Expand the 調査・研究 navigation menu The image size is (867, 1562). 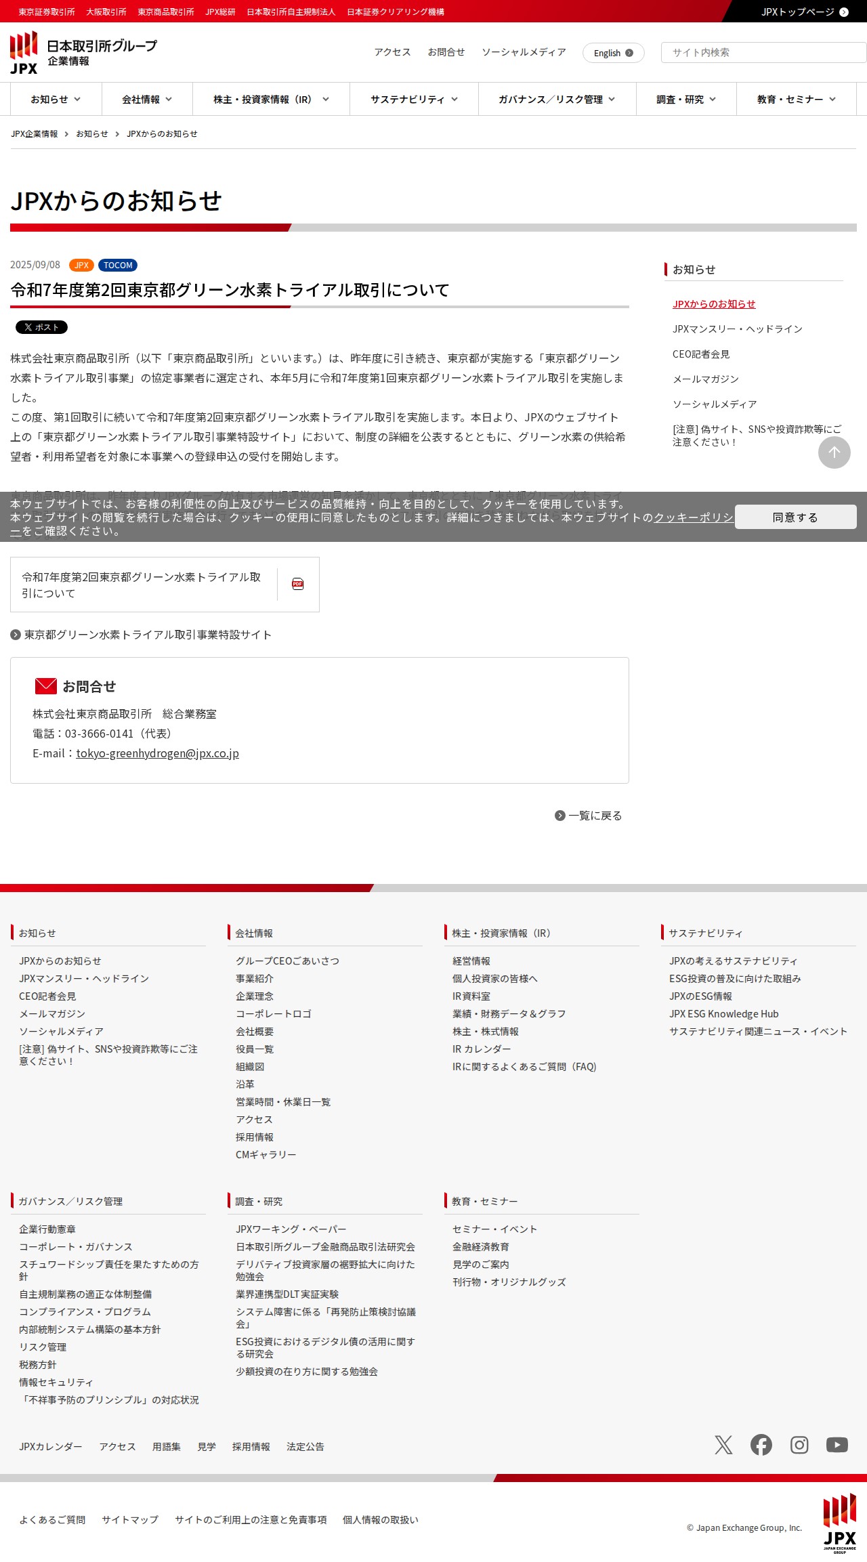point(686,100)
